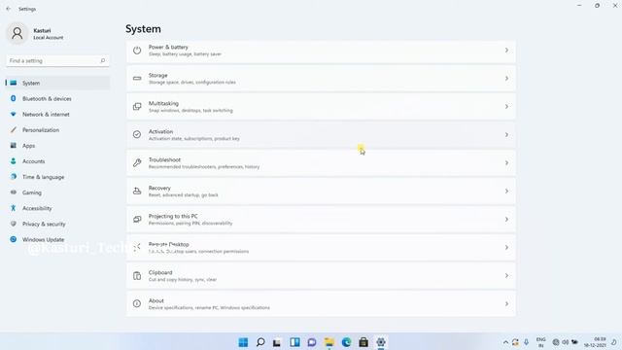Click 'Reset, advanced startup, go back' text

184,195
